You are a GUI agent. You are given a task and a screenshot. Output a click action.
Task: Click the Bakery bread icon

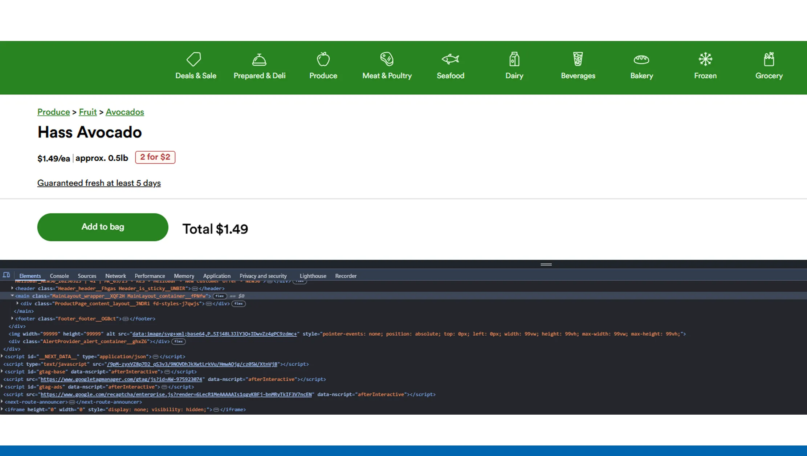(x=641, y=59)
